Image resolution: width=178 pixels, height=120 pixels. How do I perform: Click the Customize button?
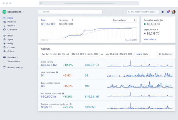pyautogui.click(x=165, y=54)
